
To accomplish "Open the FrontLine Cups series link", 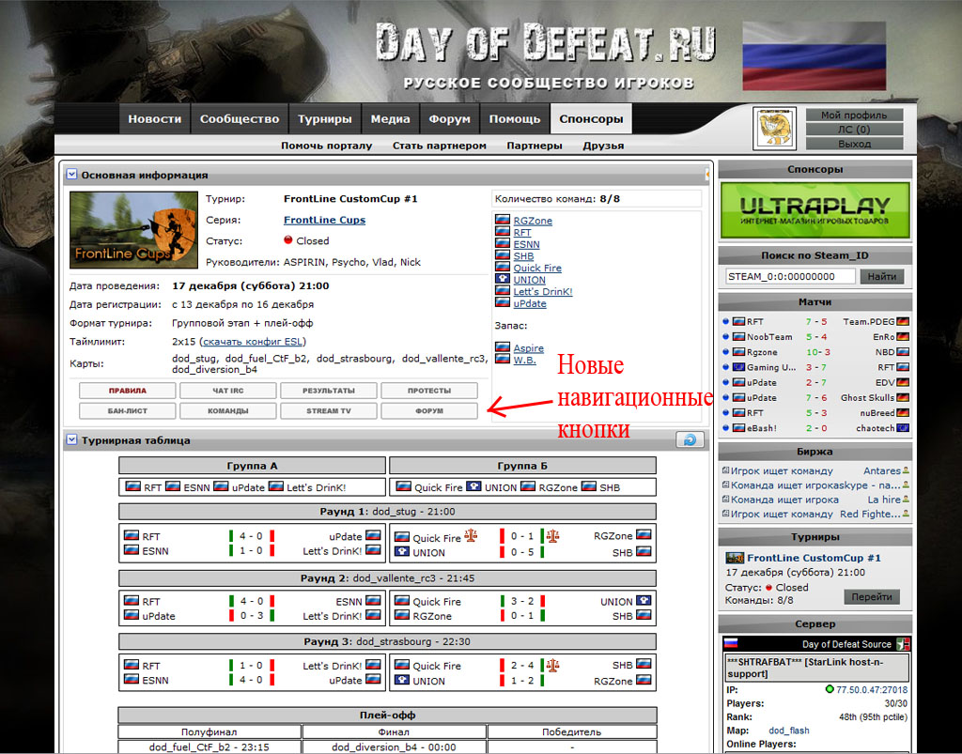I will (x=324, y=220).
